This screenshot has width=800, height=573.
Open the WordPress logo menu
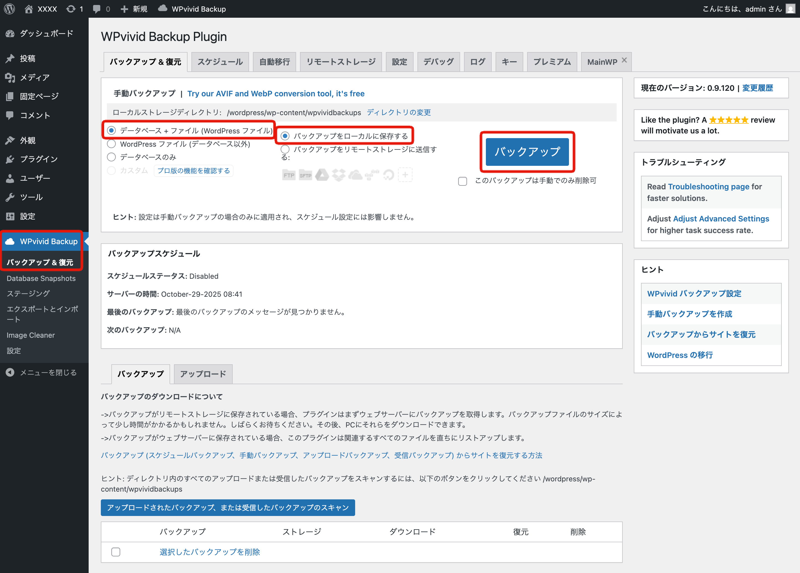[9, 9]
